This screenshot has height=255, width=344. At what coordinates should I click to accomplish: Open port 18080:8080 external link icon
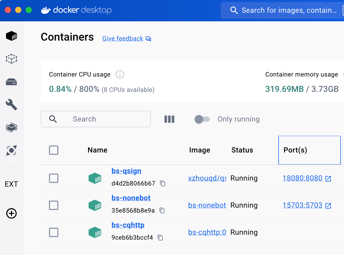point(328,179)
